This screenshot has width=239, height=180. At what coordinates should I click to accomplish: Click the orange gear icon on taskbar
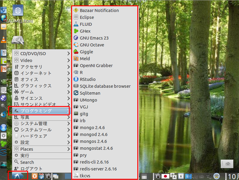click(x=35, y=176)
